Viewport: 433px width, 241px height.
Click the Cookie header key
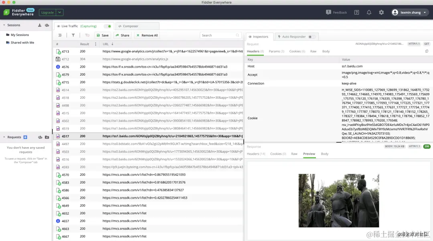point(253,118)
